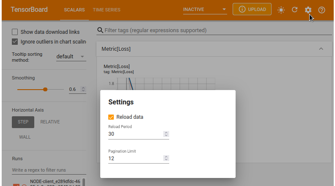Click the Smoothing slider handle

pos(45,89)
